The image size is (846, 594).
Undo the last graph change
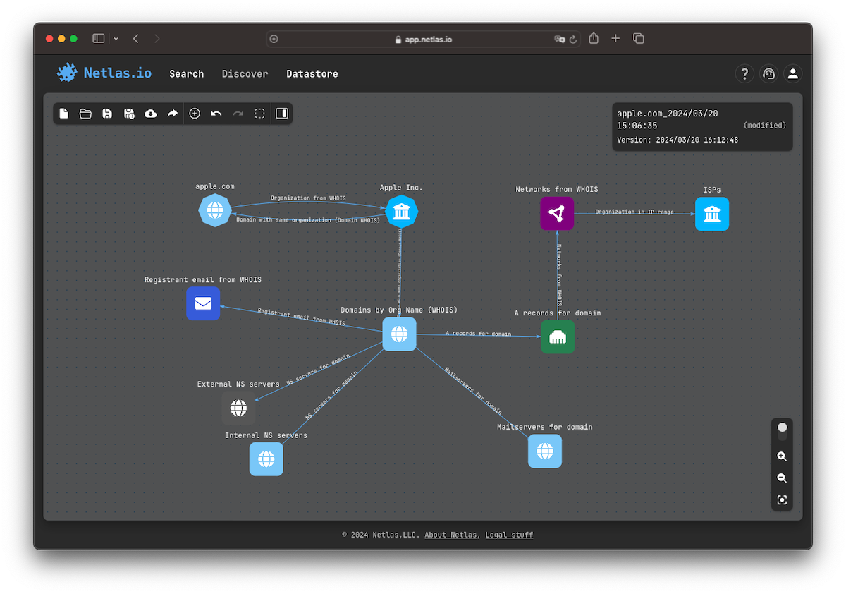pos(216,114)
